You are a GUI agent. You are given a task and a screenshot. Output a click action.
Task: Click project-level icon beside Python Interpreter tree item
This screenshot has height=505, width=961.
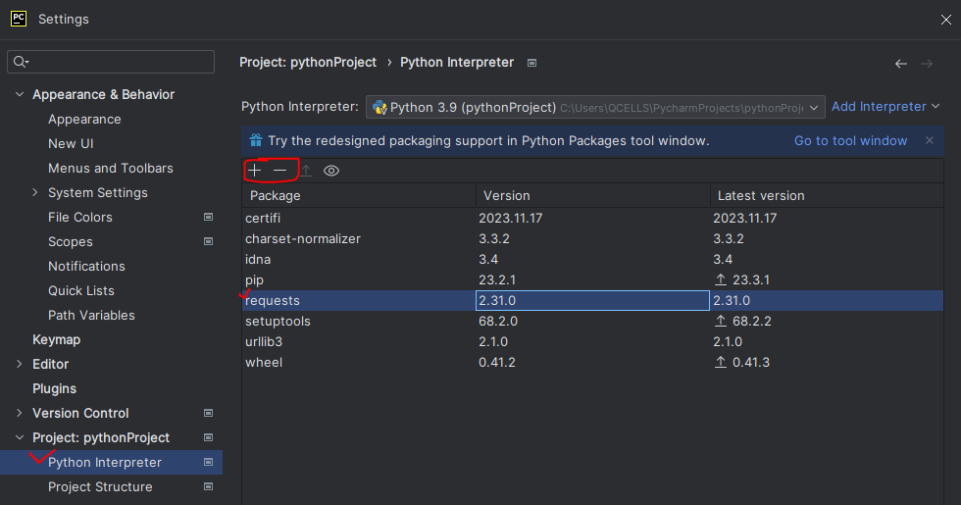click(x=208, y=462)
